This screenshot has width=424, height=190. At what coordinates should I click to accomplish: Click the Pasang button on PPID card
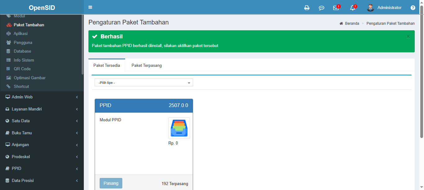pos(111,183)
